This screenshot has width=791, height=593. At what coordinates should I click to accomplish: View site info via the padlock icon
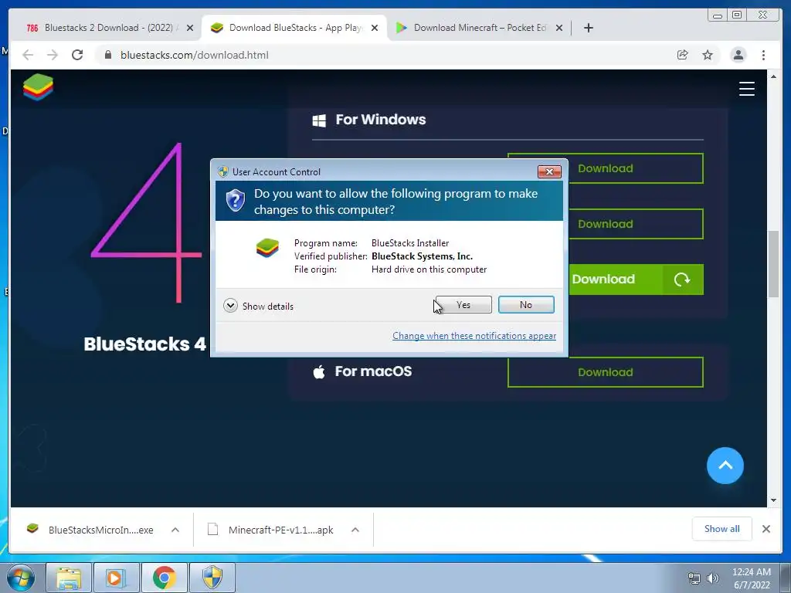point(107,55)
